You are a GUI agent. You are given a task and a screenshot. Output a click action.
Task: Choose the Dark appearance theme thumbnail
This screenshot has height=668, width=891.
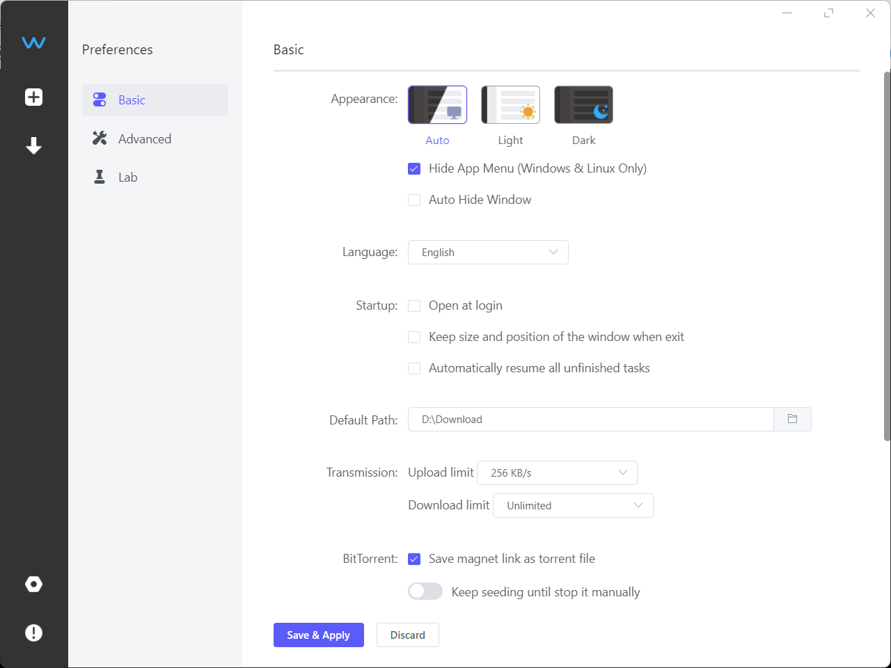pyautogui.click(x=583, y=105)
